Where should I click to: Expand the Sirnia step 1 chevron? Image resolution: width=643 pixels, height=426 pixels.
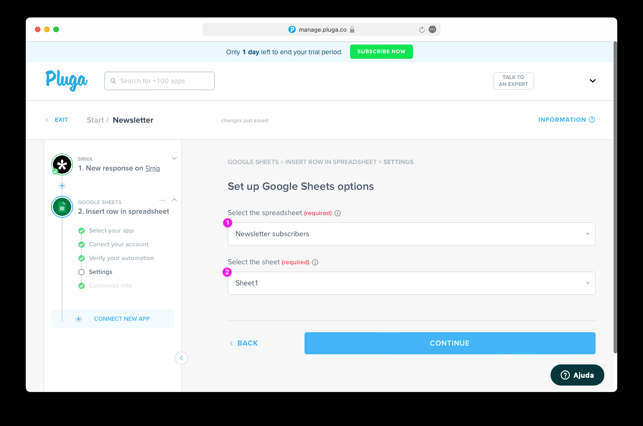[174, 158]
